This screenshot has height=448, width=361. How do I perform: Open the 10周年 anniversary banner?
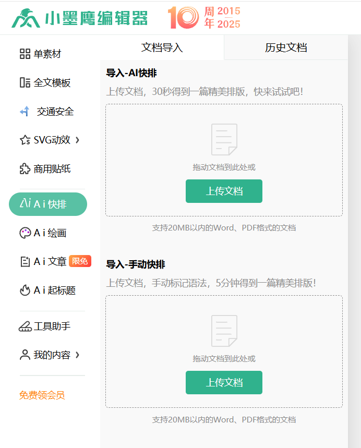[x=204, y=18]
